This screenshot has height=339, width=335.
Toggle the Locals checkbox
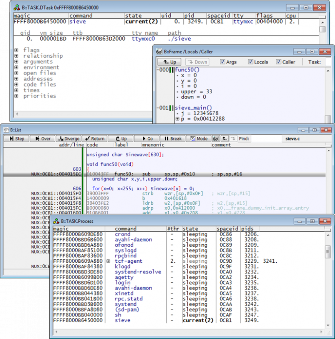[251, 62]
